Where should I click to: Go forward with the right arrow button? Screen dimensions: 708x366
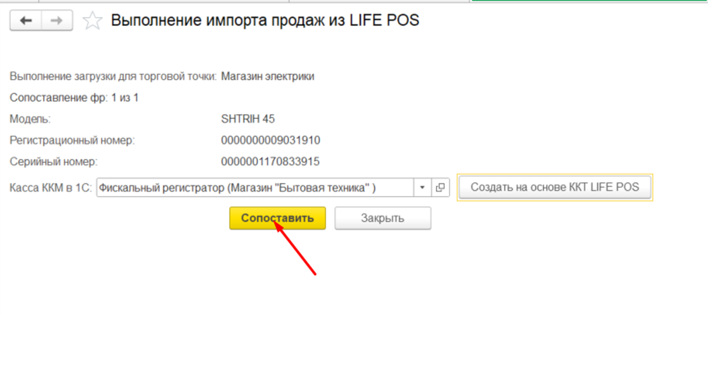point(57,21)
